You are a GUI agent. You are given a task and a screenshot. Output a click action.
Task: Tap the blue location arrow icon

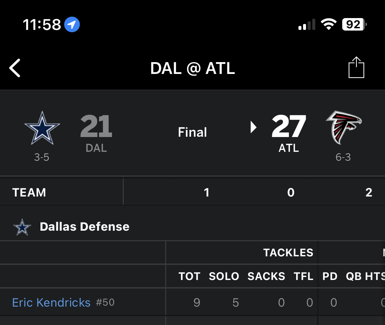(72, 25)
